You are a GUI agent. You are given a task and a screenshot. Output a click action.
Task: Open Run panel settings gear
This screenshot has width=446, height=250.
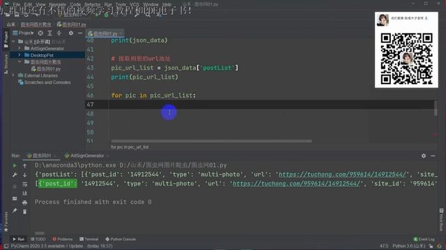[424, 156]
